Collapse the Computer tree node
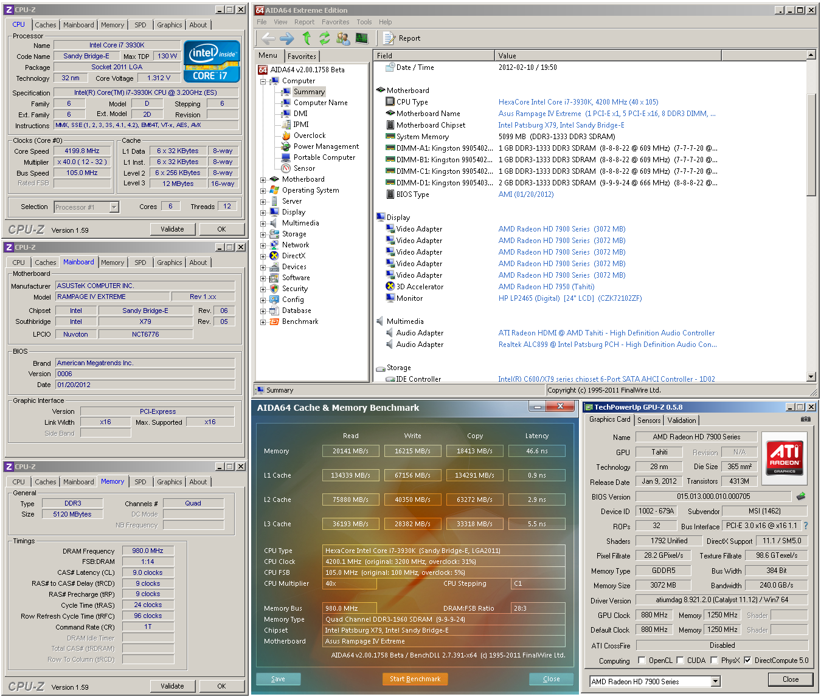Image resolution: width=821 pixels, height=697 pixels. tap(263, 81)
